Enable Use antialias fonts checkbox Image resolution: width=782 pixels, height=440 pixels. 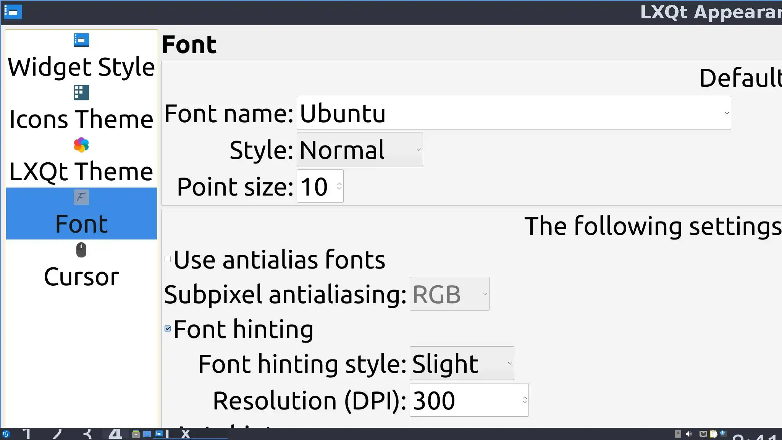[168, 259]
